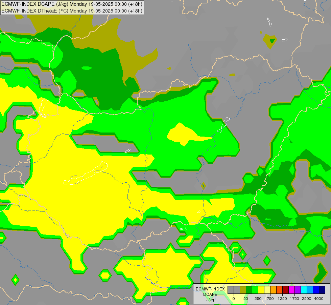The height and width of the screenshot is (305, 331).
Task: Select the orange legend swatch
Action: [274, 290]
